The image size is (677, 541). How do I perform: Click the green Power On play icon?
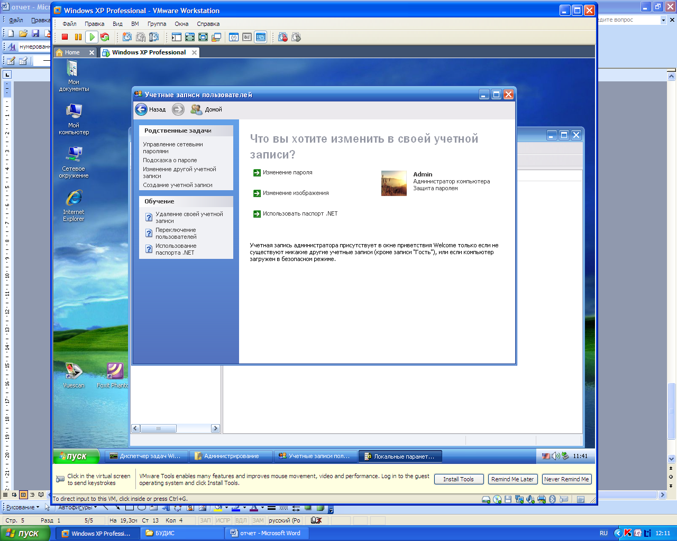(92, 37)
